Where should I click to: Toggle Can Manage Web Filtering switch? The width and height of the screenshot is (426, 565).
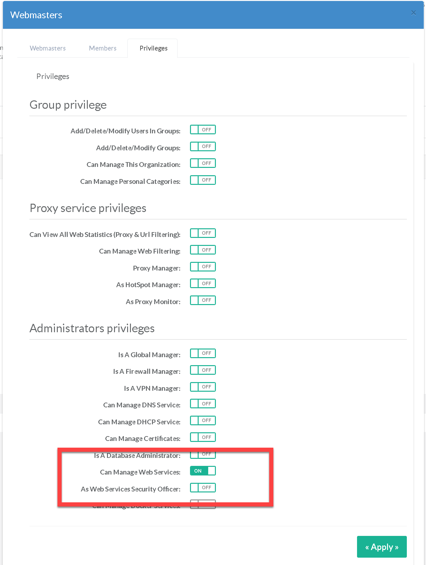click(203, 250)
